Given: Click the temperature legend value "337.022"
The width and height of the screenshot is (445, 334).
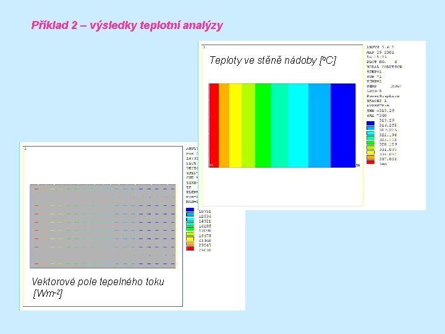Looking at the screenshot, I should pyautogui.click(x=388, y=159).
